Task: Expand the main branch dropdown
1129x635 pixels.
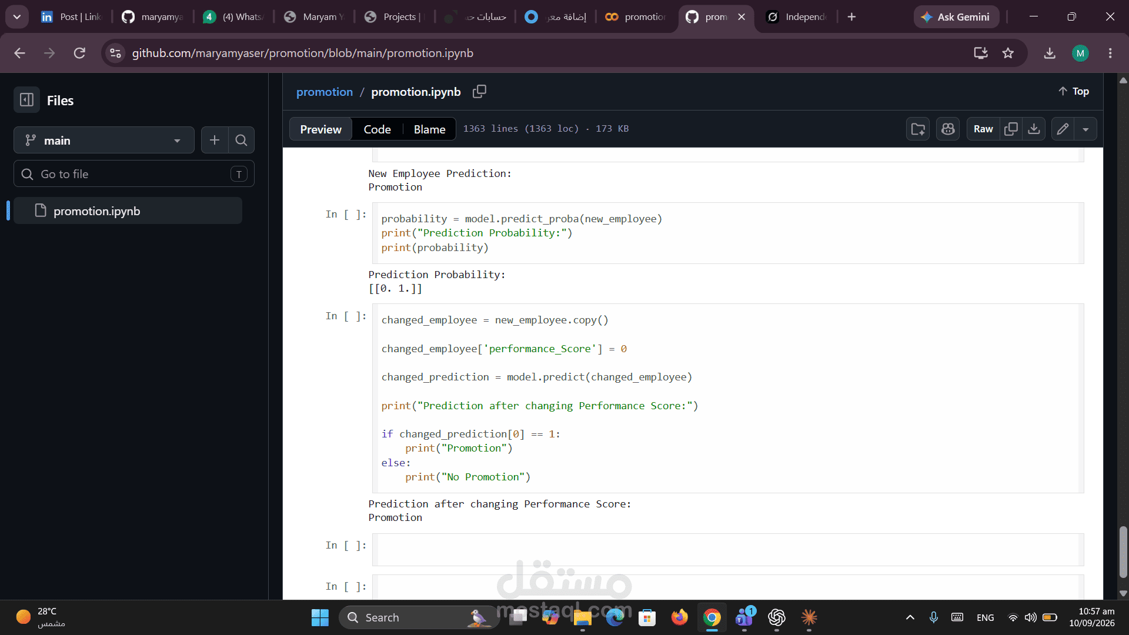Action: (x=104, y=140)
